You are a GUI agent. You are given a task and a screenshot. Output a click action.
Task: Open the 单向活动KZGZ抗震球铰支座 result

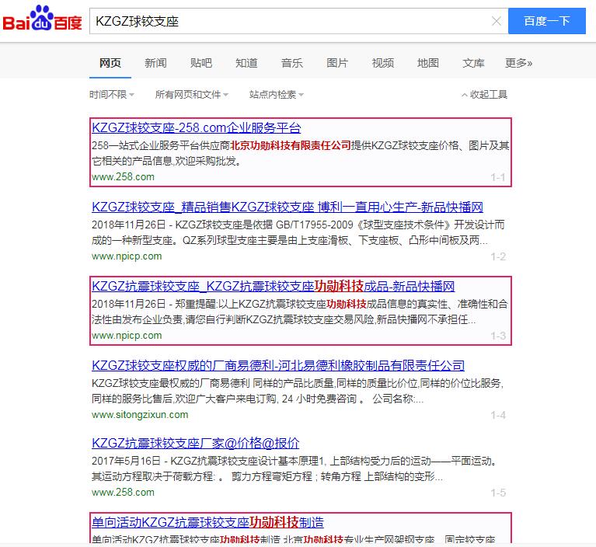pyautogui.click(x=207, y=522)
